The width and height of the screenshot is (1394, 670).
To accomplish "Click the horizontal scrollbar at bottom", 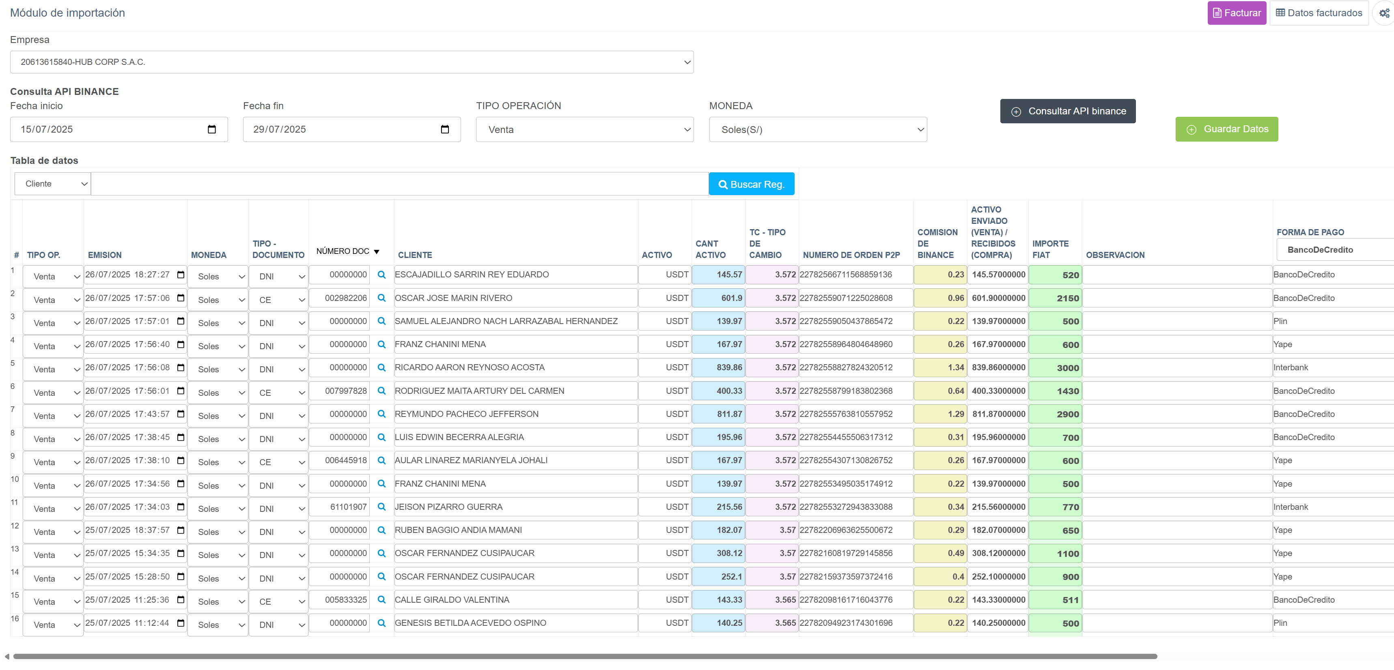I will [584, 657].
